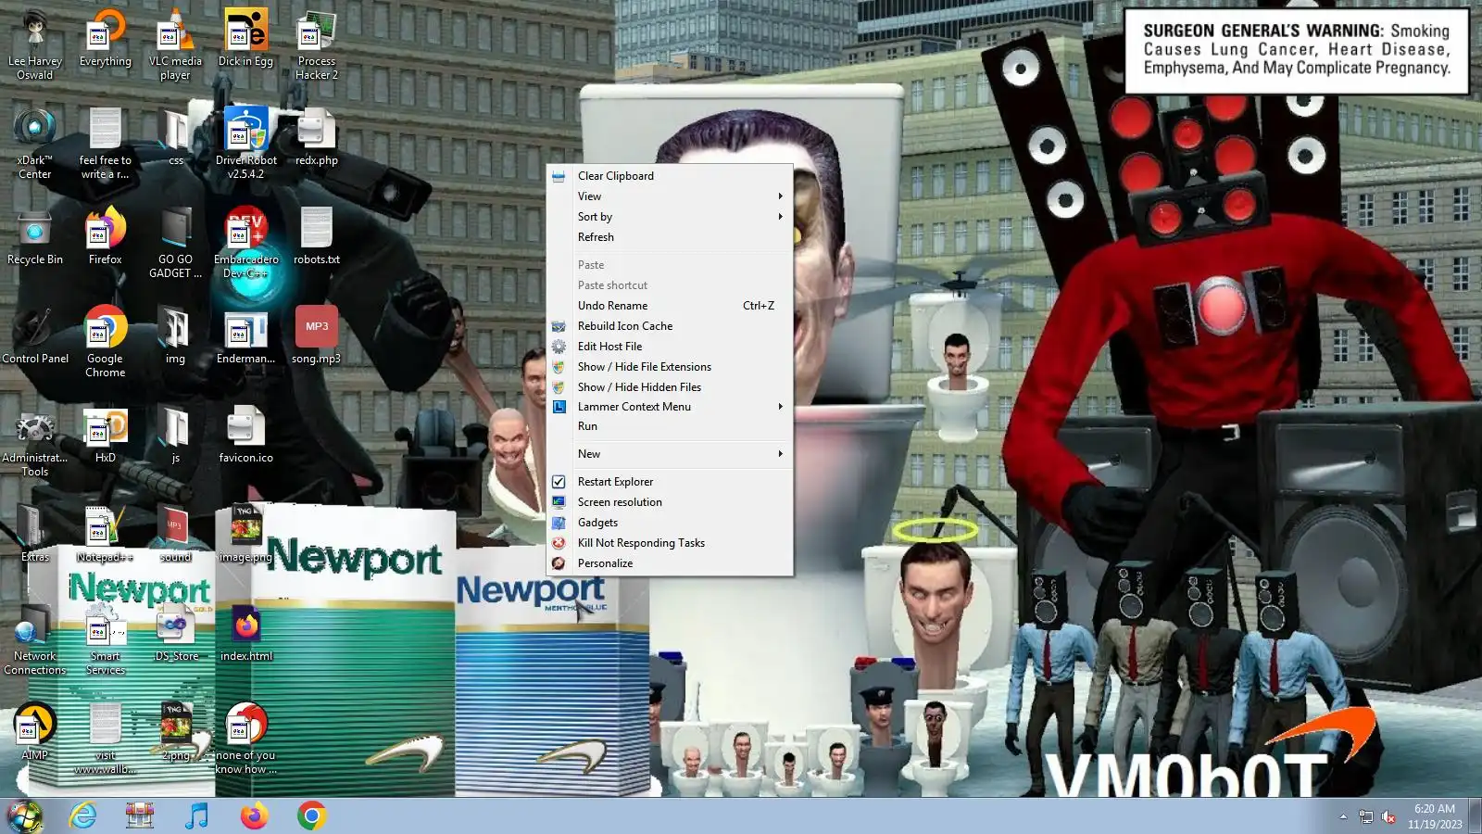The height and width of the screenshot is (834, 1482).
Task: Select the Firefox desktop shortcut
Action: [106, 236]
